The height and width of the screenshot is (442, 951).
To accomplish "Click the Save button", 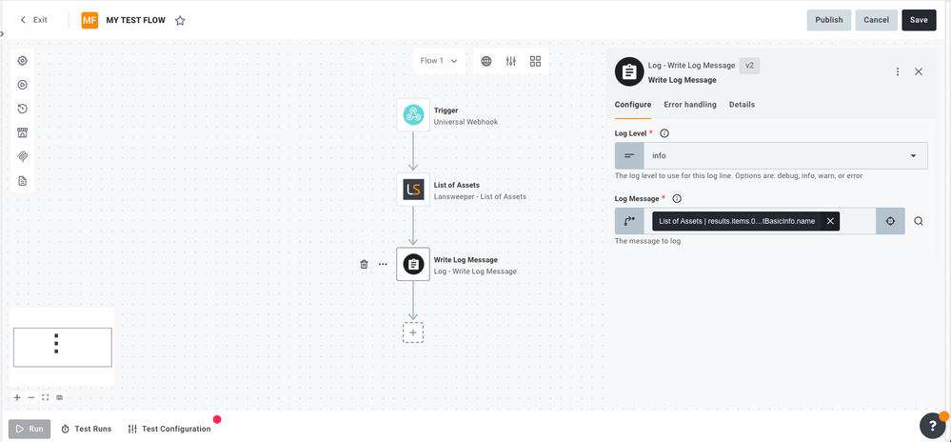I will pyautogui.click(x=919, y=20).
